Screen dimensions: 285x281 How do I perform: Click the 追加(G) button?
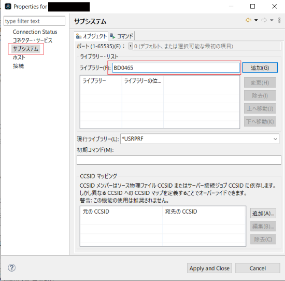click(260, 68)
